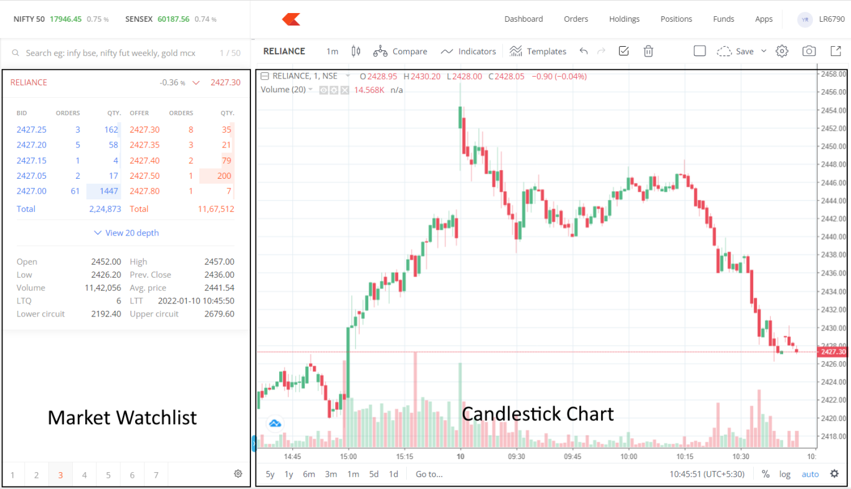Open the Orders page

pyautogui.click(x=576, y=19)
